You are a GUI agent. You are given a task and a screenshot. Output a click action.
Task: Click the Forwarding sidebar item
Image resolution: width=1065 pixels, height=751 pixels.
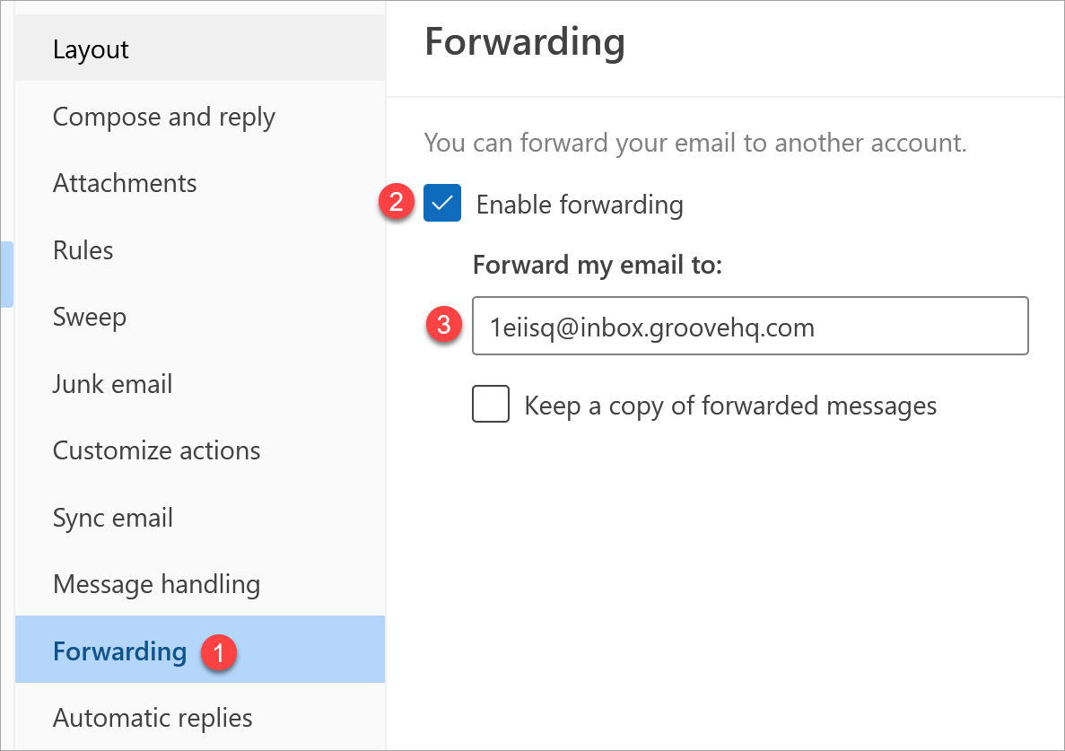pos(119,651)
